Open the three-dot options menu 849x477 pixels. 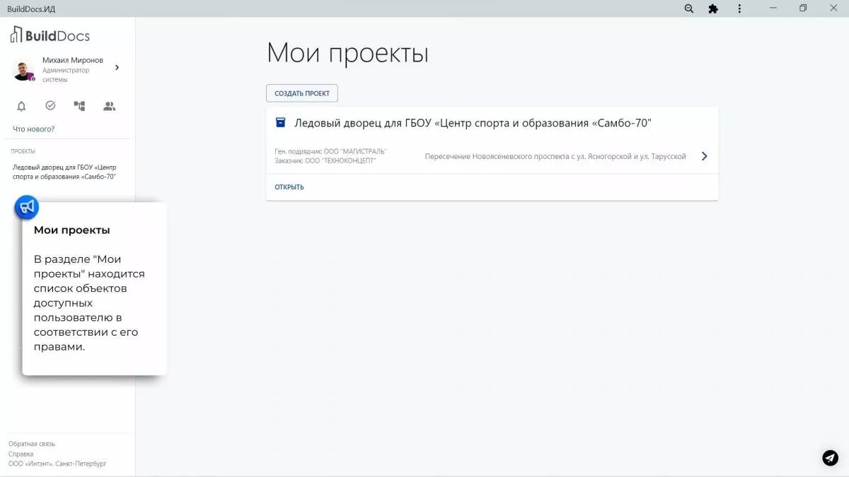click(739, 8)
